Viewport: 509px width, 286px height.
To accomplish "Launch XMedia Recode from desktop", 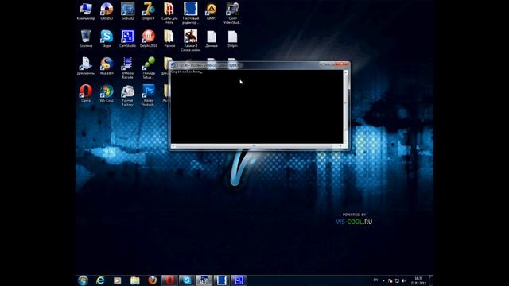I will click(x=127, y=68).
